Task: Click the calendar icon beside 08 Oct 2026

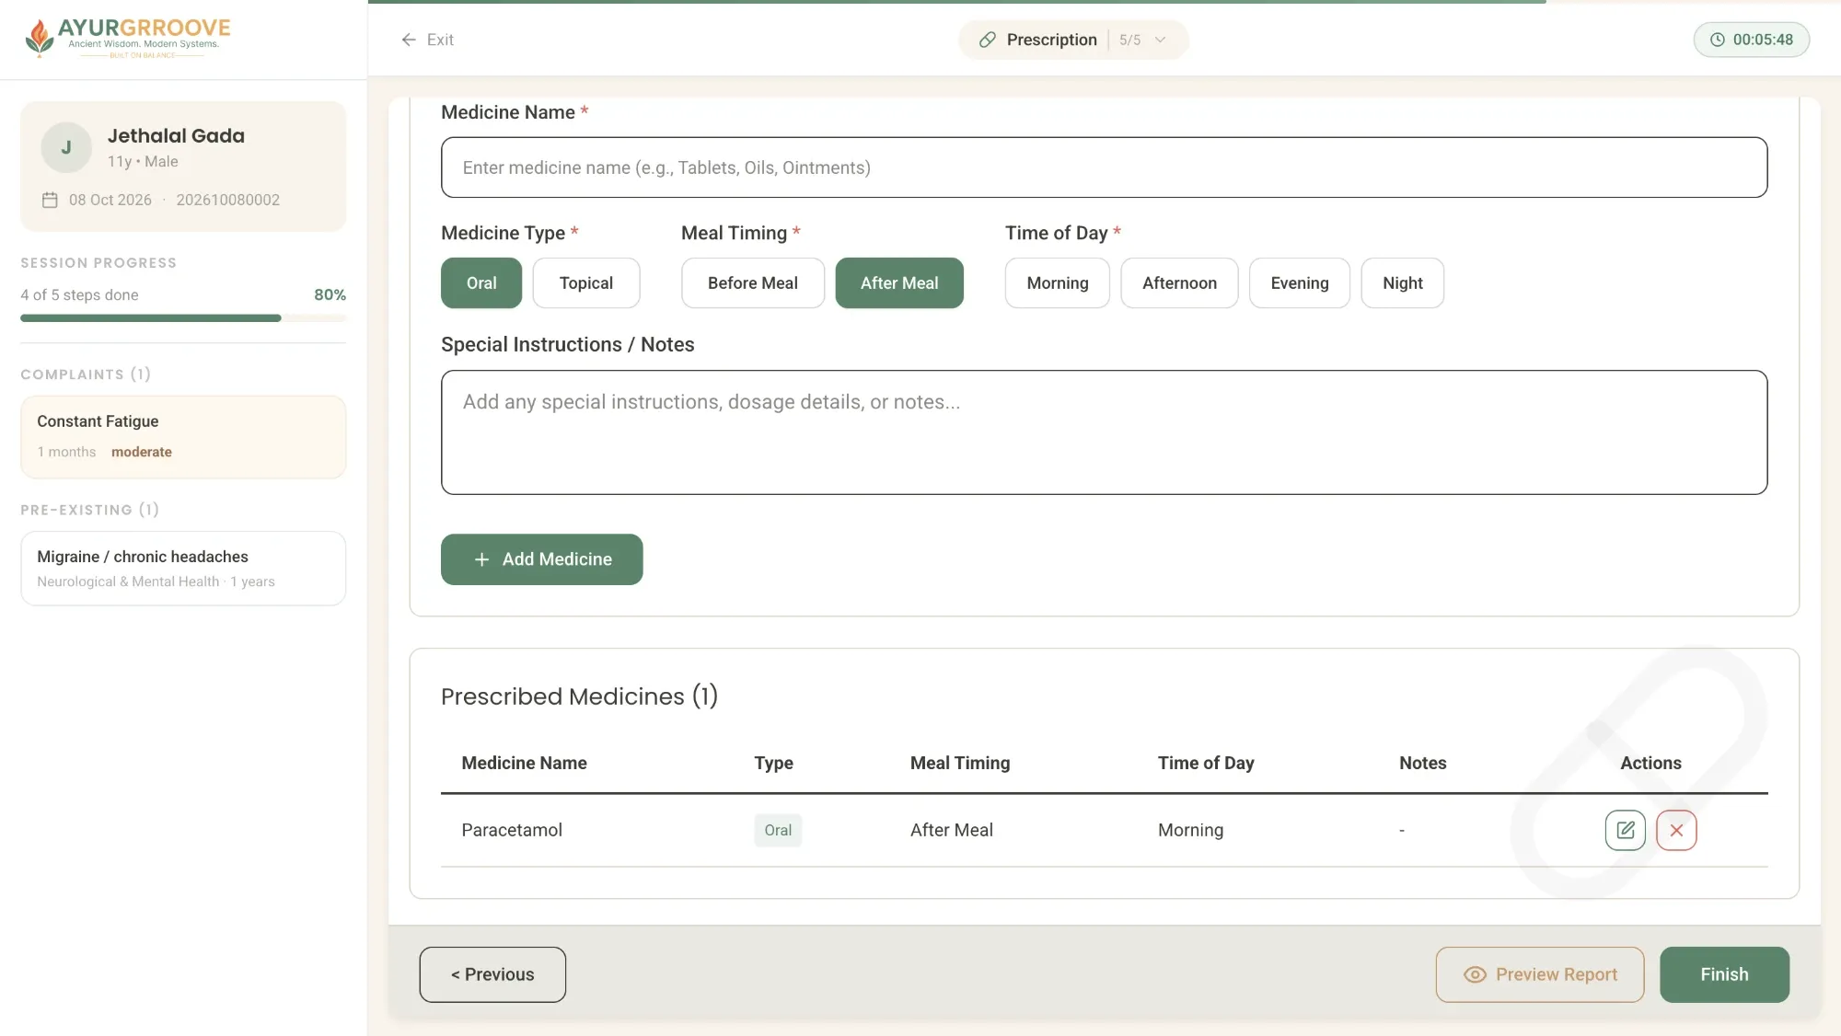Action: tap(50, 200)
